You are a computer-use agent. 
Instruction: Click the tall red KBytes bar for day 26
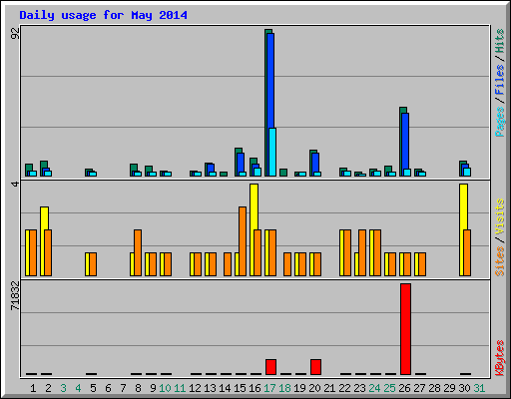coord(406,329)
